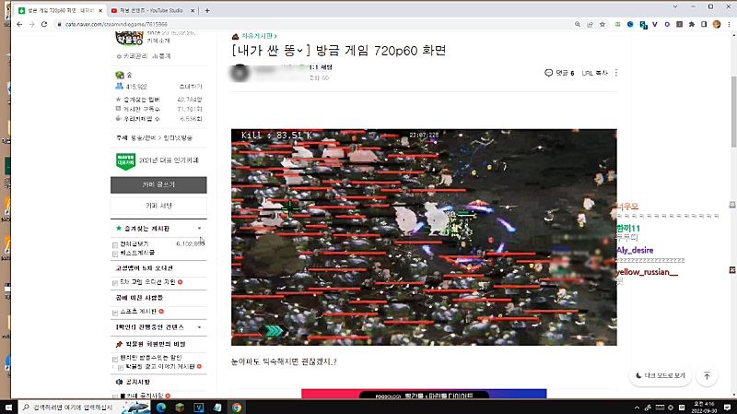Screen dimensions: 737x414
Task: Click the cafe logo image in sidebar
Action: tap(129, 39)
